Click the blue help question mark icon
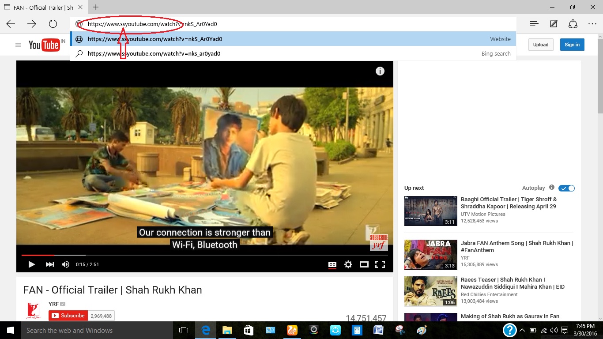The width and height of the screenshot is (603, 339). 509,330
